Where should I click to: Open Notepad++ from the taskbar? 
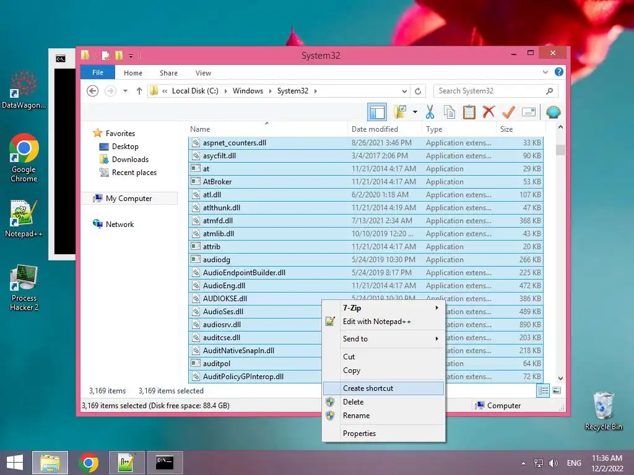(126, 463)
